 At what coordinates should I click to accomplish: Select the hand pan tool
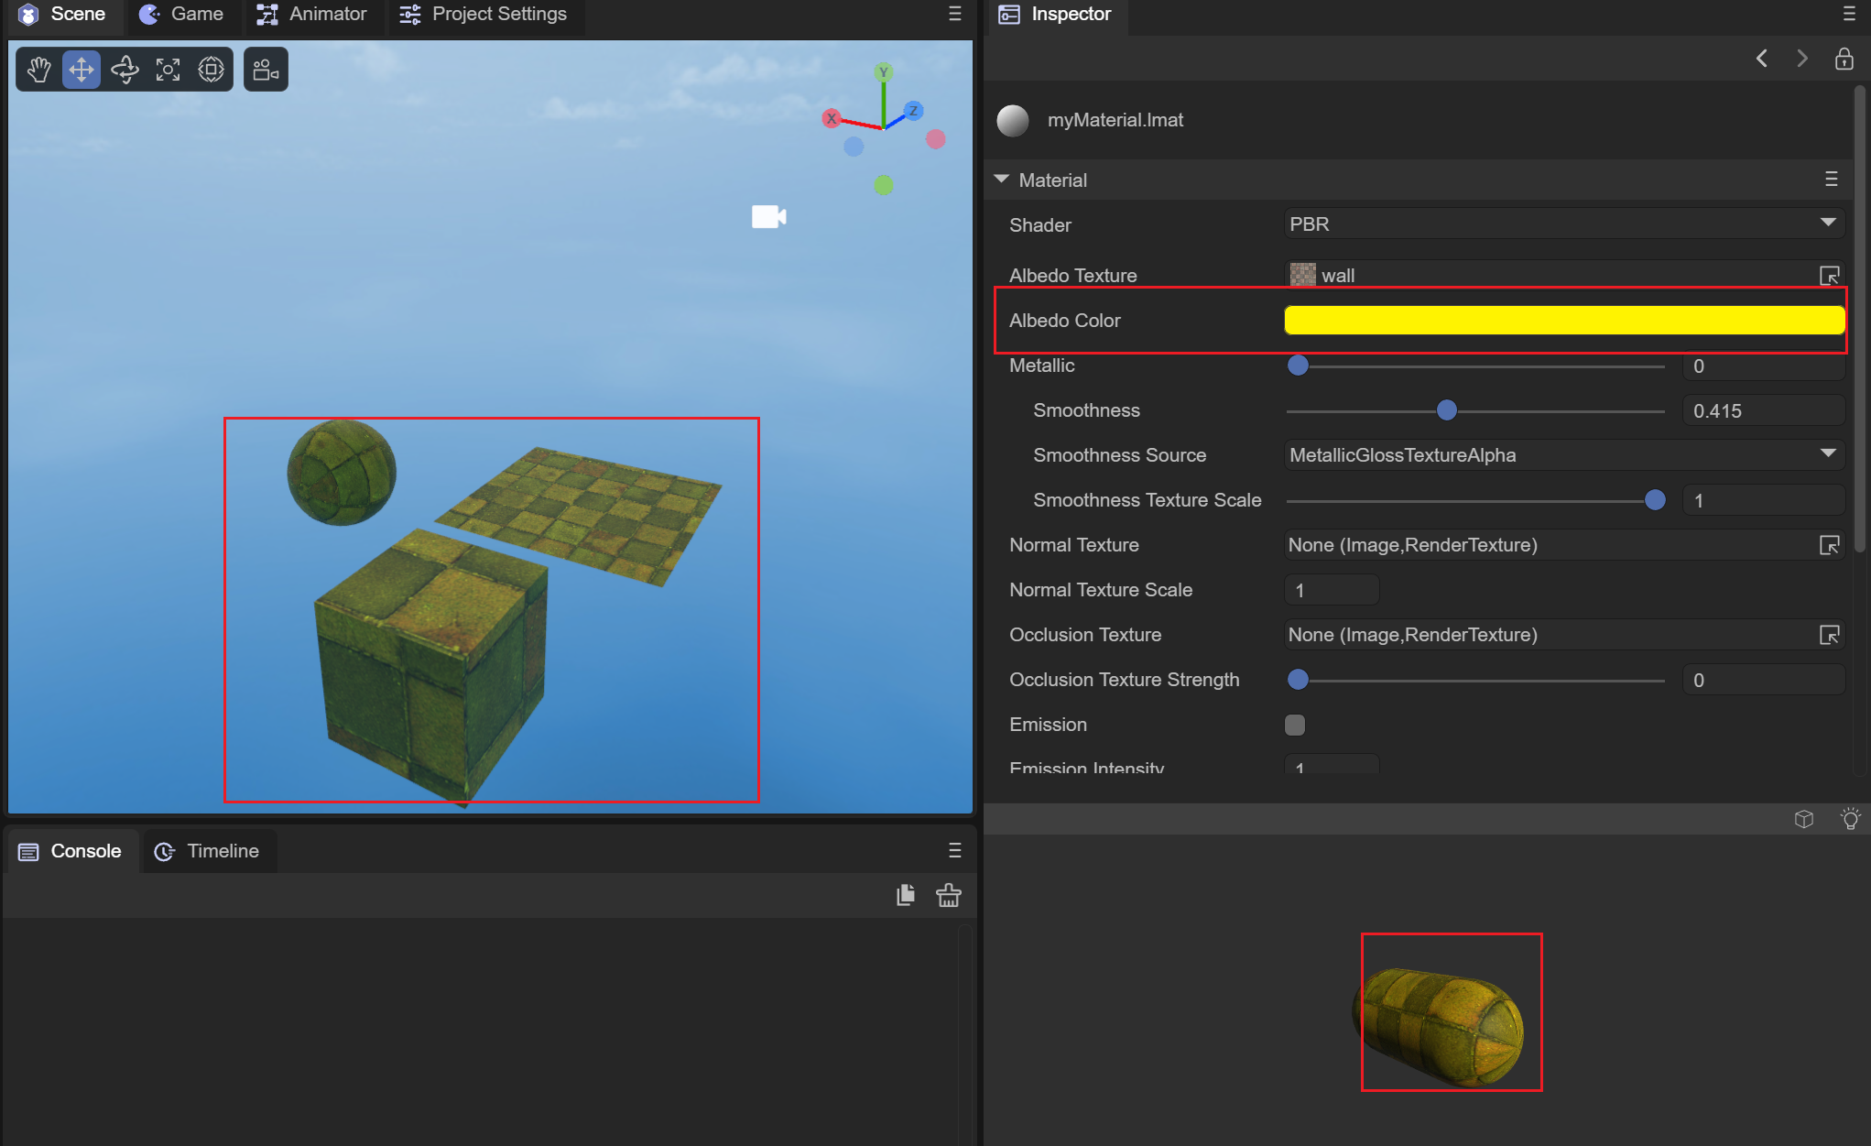pyautogui.click(x=38, y=70)
